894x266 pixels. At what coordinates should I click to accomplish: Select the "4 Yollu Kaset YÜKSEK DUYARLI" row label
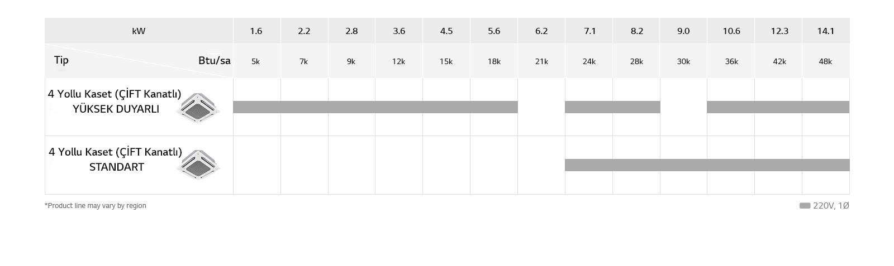115,101
